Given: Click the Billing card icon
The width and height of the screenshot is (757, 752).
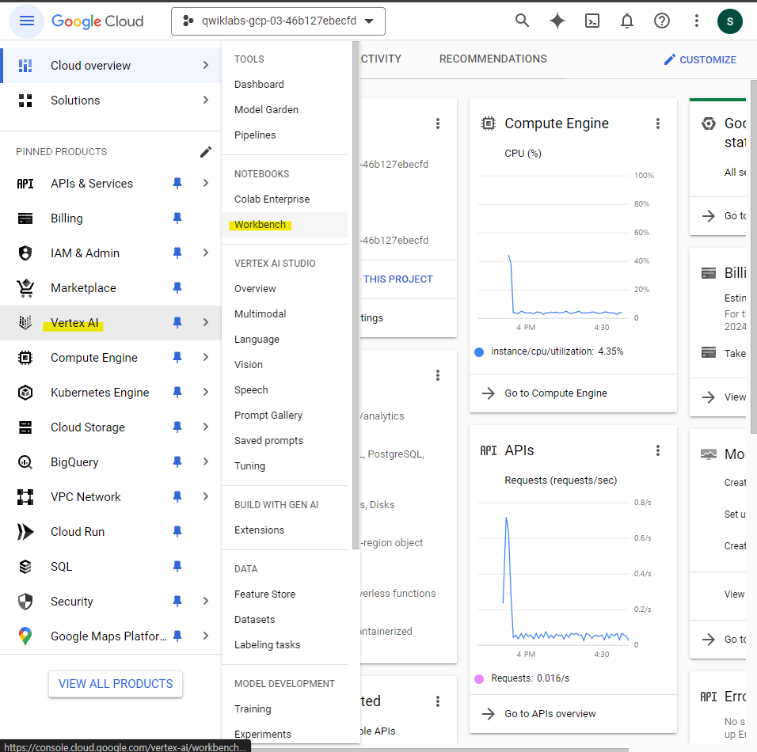Looking at the screenshot, I should 25,218.
